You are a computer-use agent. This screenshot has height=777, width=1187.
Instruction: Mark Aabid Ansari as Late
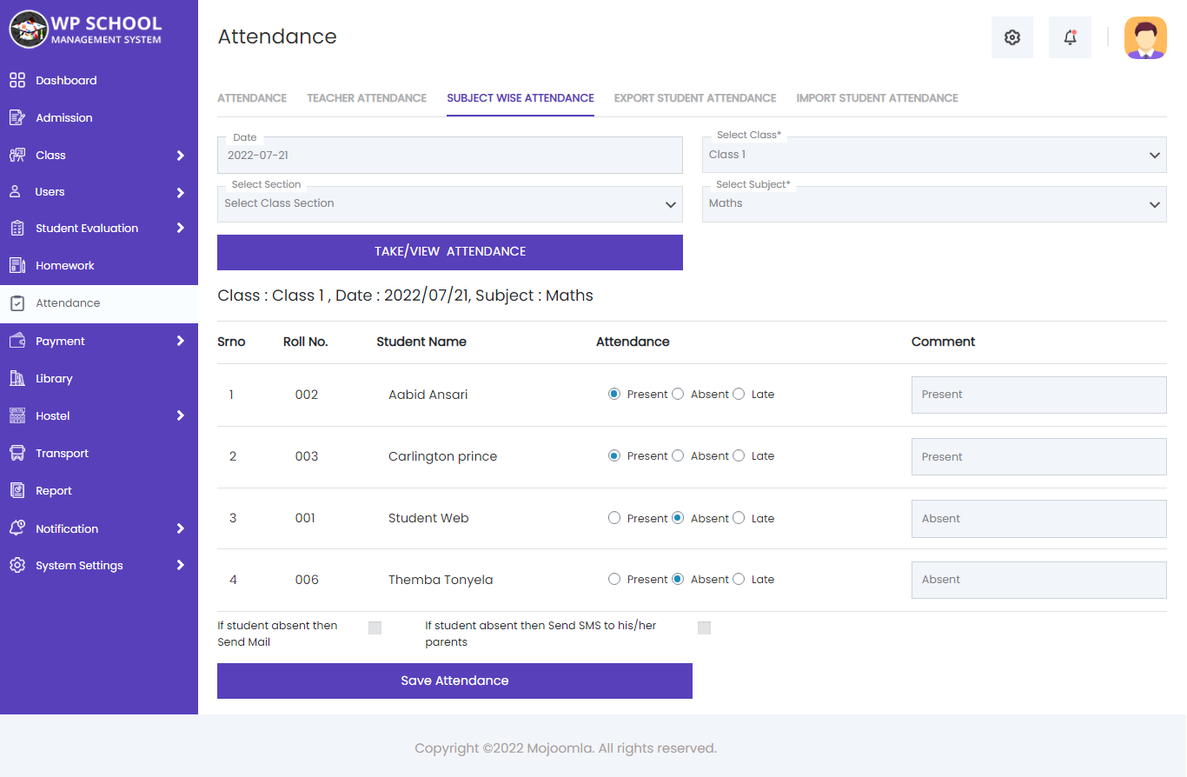point(738,394)
